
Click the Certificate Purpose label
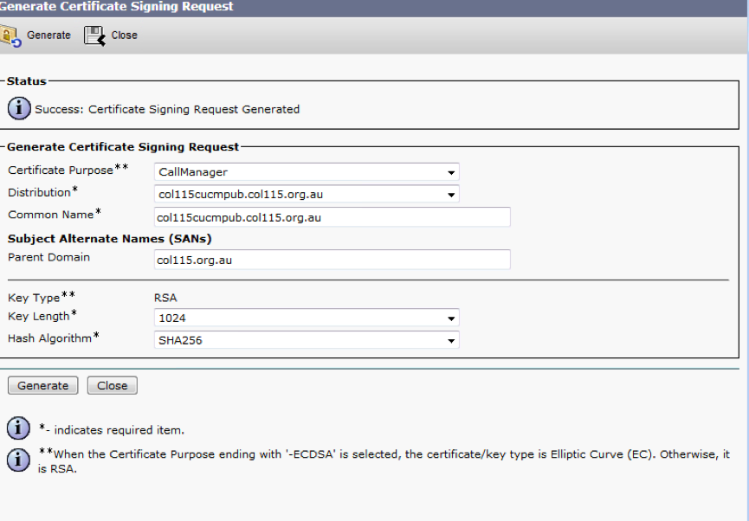pyautogui.click(x=68, y=170)
